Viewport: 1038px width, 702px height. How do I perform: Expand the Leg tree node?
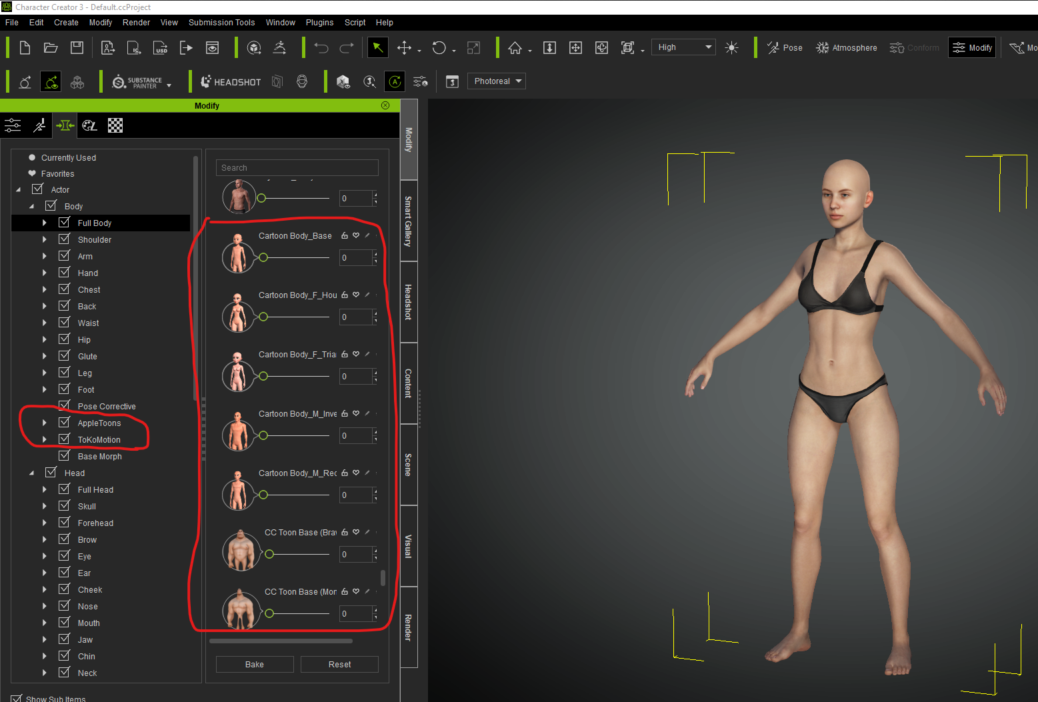pos(45,373)
